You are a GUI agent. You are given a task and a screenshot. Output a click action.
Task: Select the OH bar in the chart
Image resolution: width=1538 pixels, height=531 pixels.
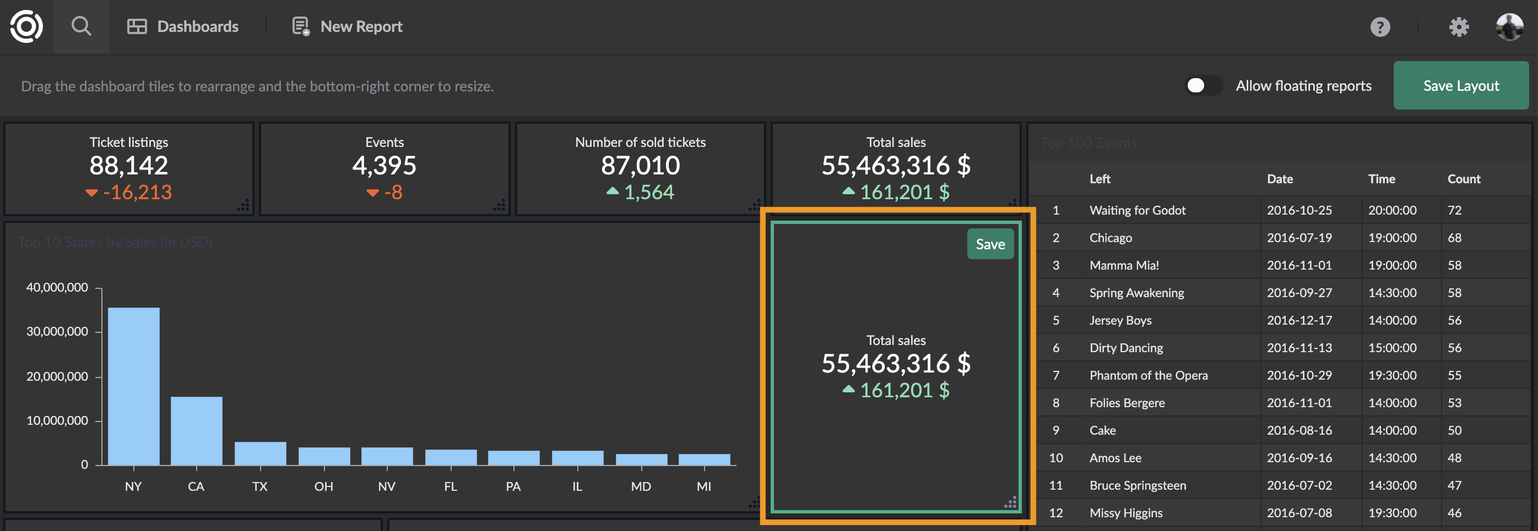click(324, 456)
